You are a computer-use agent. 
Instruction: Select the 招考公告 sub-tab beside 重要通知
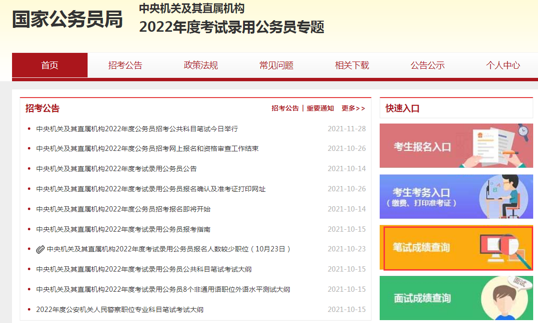(285, 109)
